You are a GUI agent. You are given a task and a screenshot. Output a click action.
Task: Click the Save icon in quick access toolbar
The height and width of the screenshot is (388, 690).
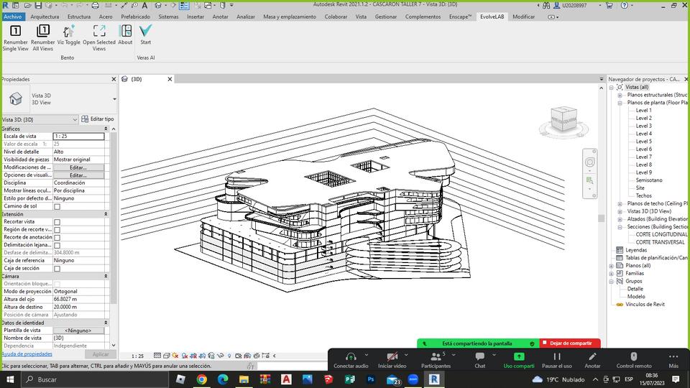tap(38, 5)
